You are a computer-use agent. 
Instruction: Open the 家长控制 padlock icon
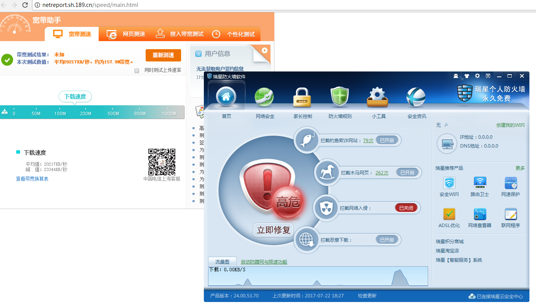coord(302,97)
